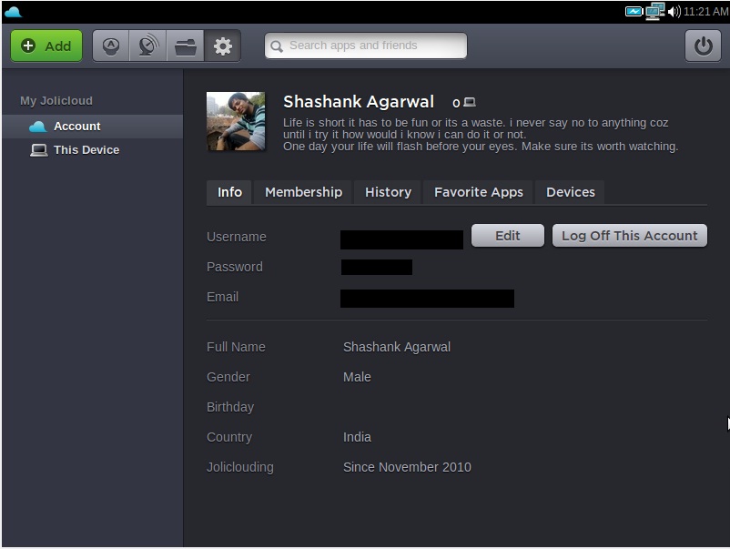Click the Shashank Agarwal profile heading
This screenshot has width=730, height=549.
[x=359, y=101]
